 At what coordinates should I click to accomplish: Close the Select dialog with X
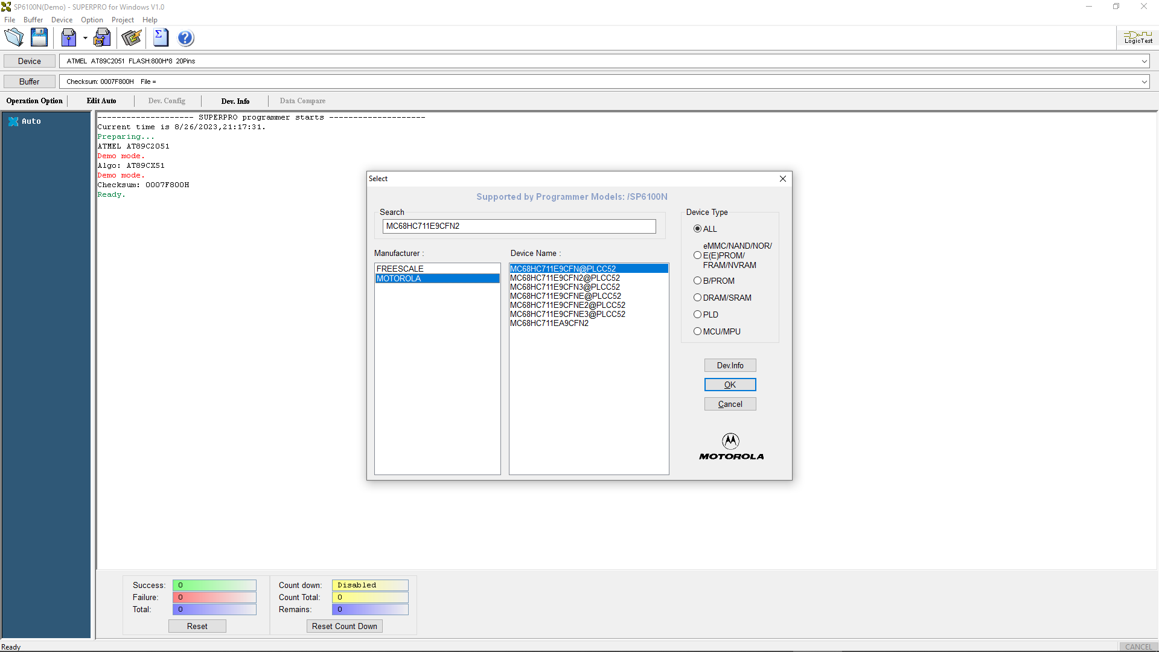tap(783, 179)
